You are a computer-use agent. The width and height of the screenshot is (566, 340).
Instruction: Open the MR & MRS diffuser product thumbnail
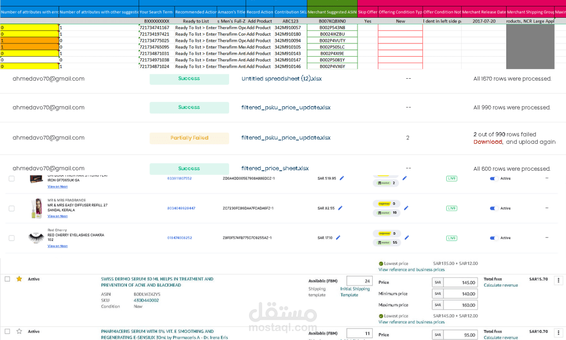pyautogui.click(x=36, y=208)
